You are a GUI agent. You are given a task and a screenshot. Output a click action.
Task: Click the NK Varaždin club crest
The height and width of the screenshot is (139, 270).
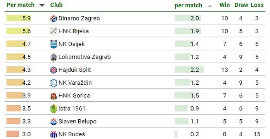[54, 83]
